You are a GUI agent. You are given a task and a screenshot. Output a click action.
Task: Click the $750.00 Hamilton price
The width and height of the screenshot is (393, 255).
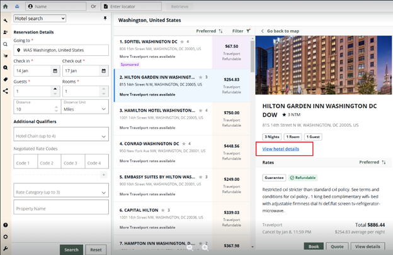(x=232, y=113)
